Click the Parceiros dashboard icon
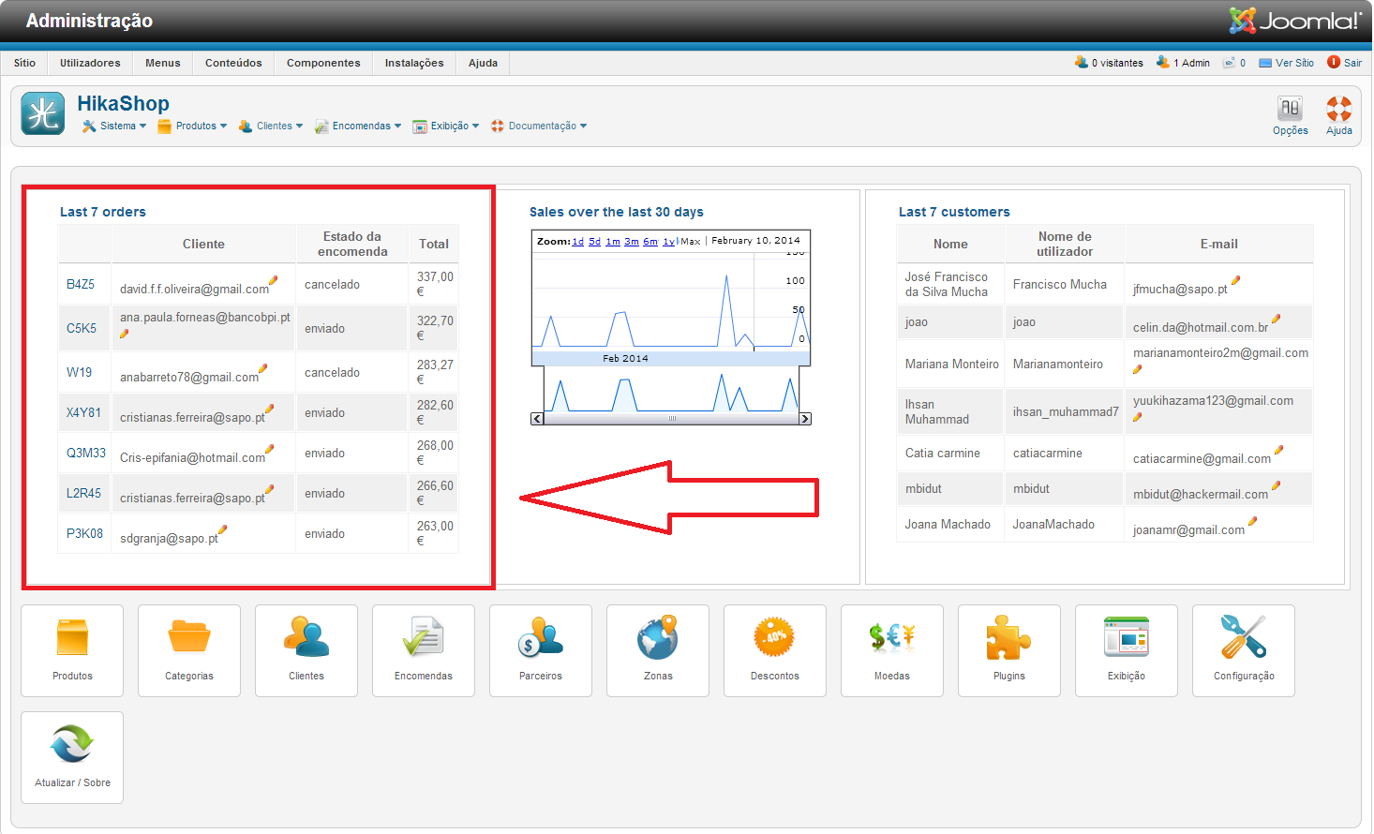The width and height of the screenshot is (1374, 834). 541,649
